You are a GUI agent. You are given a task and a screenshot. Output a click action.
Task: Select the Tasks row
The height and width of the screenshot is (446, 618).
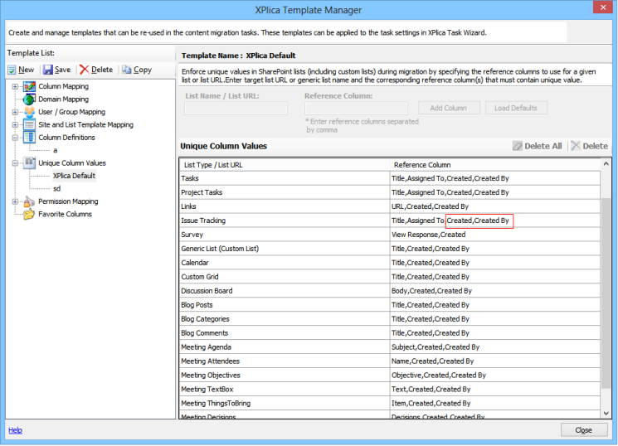(x=390, y=178)
